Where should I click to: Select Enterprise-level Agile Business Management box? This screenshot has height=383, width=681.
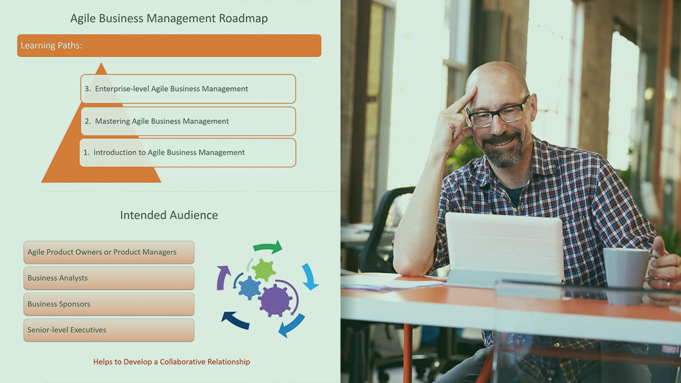(188, 89)
